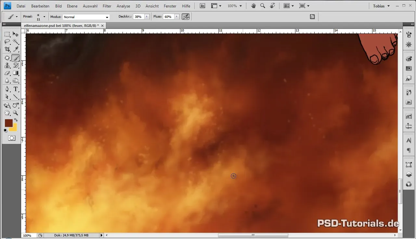The image size is (416, 239).
Task: Click the Fluss 60% flow field
Action: [x=168, y=17]
